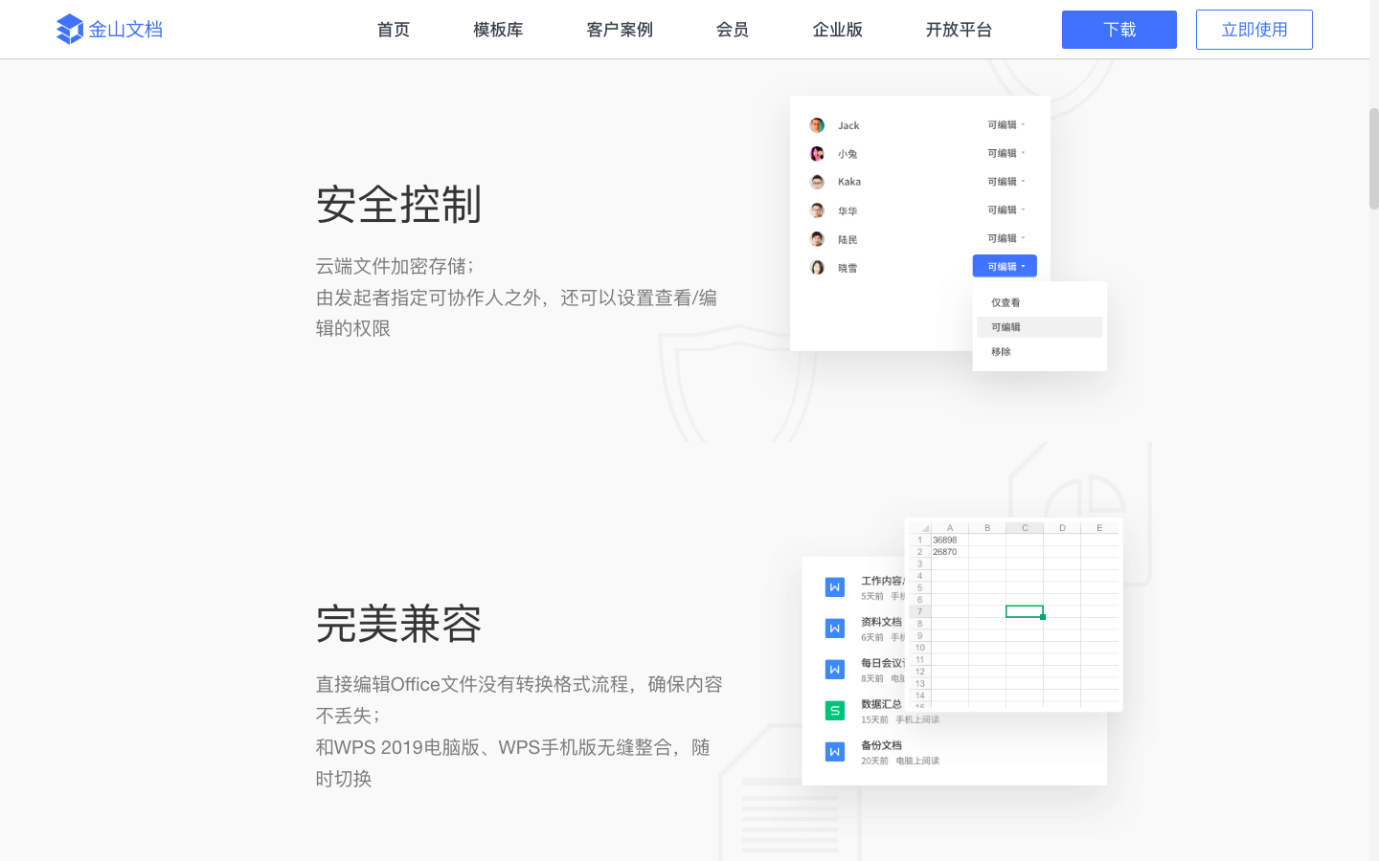Expand Jack's 可编辑 permission dropdown
This screenshot has width=1379, height=861.
pyautogui.click(x=1004, y=124)
